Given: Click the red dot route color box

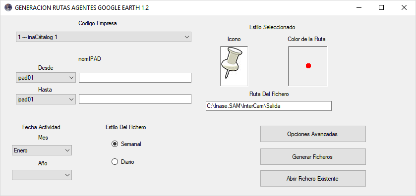Looking at the screenshot, I should pyautogui.click(x=308, y=66).
